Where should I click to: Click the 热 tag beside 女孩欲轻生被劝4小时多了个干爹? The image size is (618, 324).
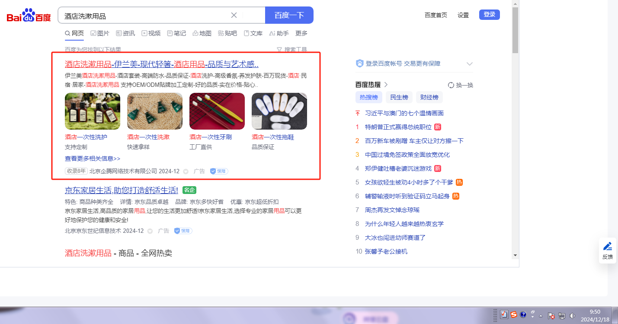[x=459, y=182]
